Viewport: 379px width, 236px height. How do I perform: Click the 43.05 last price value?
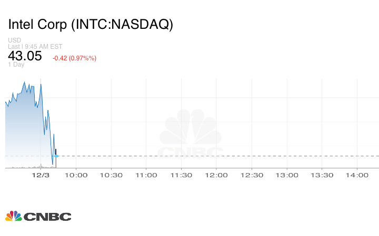(x=25, y=56)
